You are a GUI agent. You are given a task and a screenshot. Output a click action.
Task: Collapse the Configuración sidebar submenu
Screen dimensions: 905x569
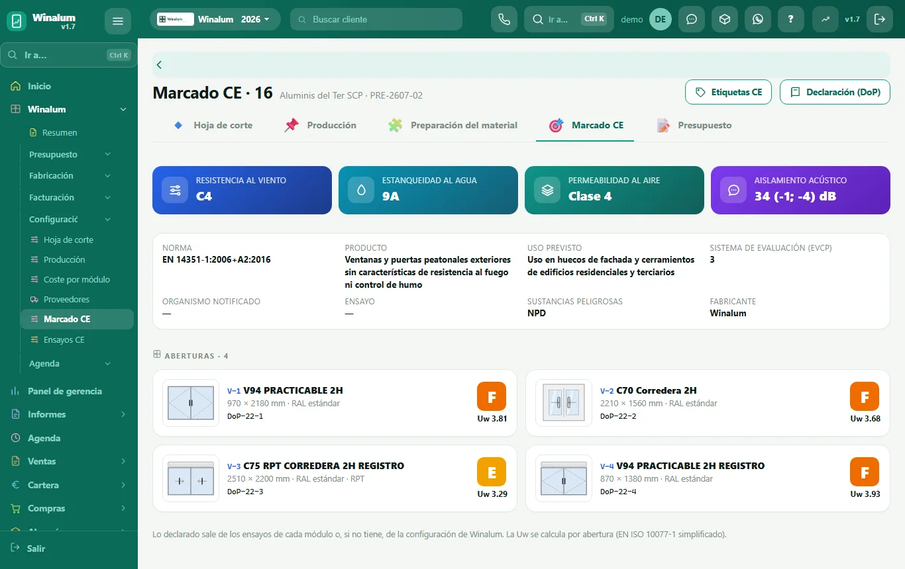pos(107,219)
